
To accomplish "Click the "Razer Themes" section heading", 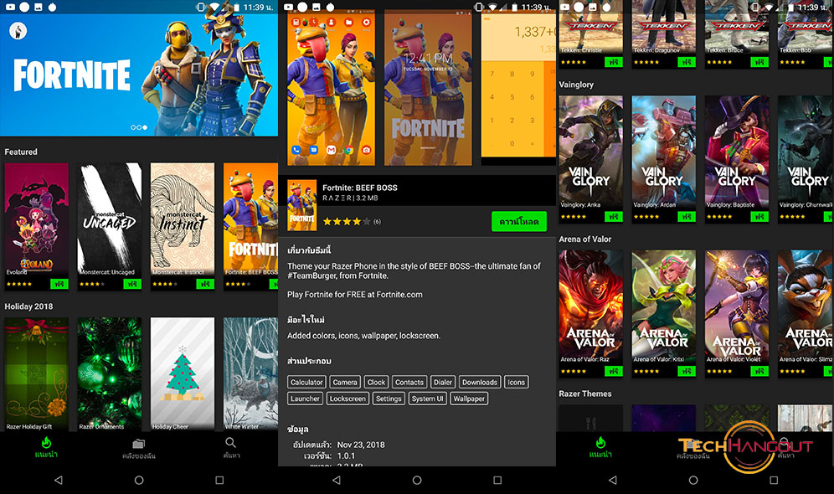I will tap(585, 394).
